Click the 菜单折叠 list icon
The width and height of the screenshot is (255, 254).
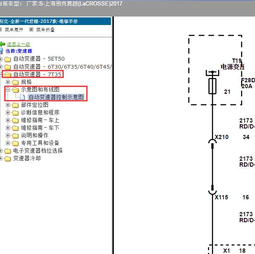tap(31, 30)
